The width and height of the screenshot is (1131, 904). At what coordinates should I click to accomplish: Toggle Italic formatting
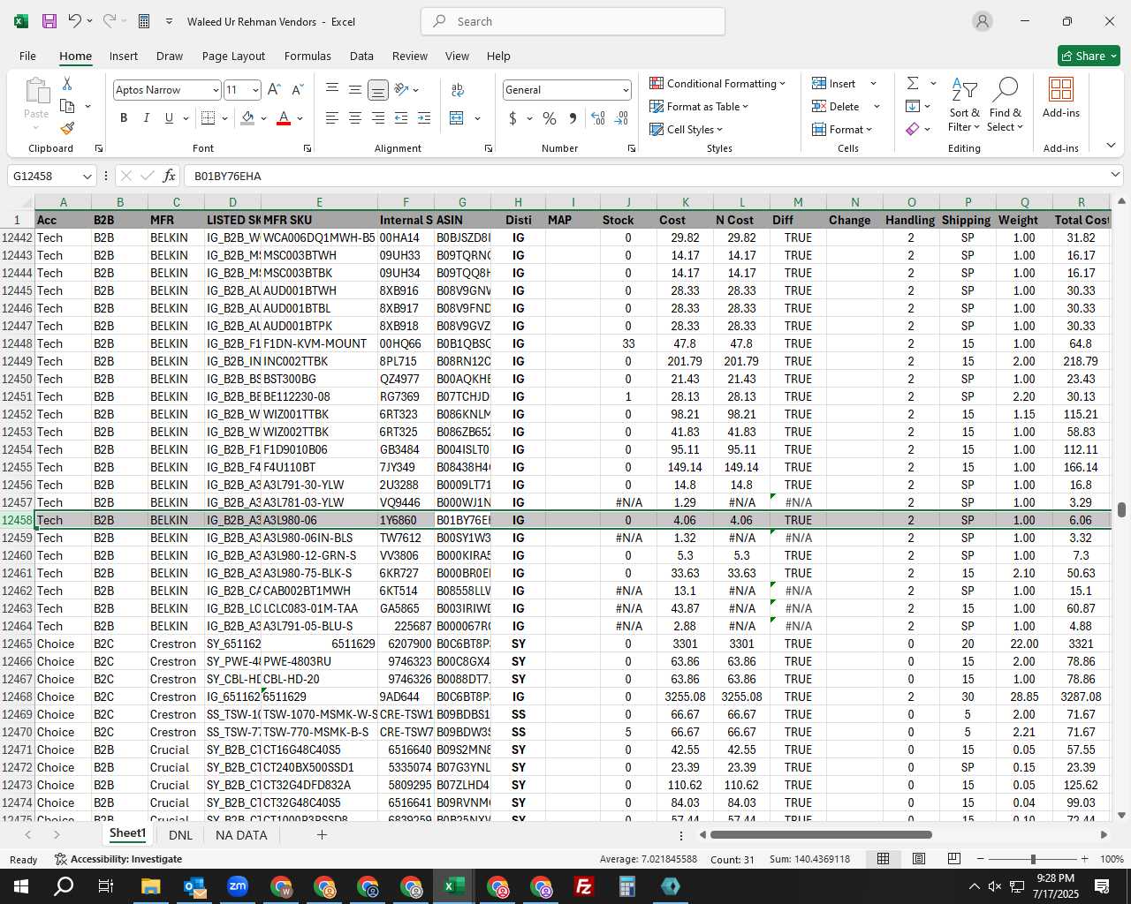coord(147,118)
